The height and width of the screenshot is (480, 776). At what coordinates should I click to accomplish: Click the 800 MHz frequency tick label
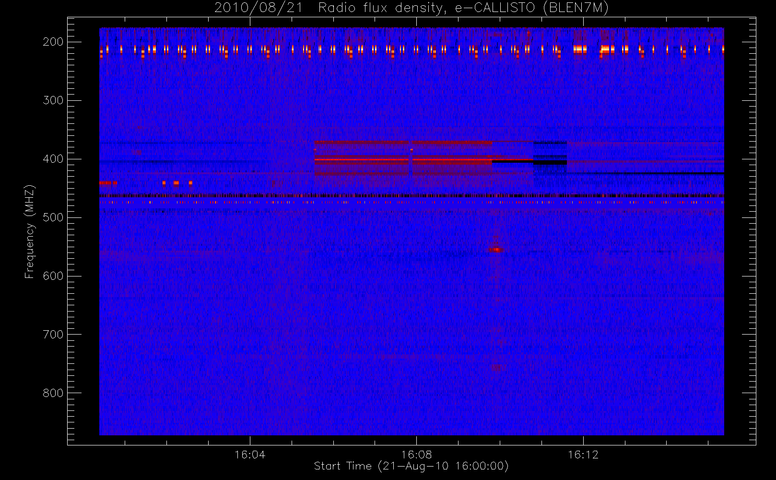[x=53, y=393]
